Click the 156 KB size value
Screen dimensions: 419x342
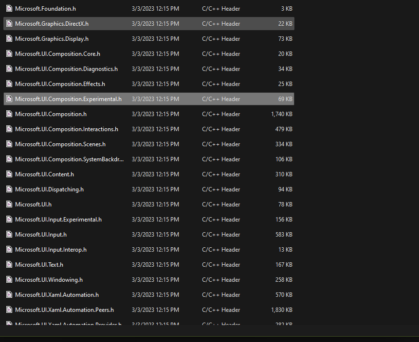coord(284,220)
